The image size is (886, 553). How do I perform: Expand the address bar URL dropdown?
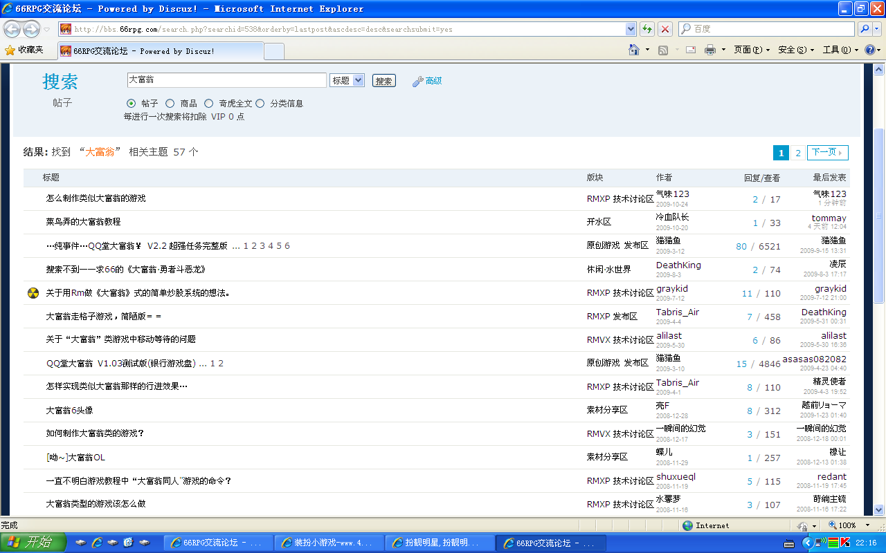[x=631, y=29]
